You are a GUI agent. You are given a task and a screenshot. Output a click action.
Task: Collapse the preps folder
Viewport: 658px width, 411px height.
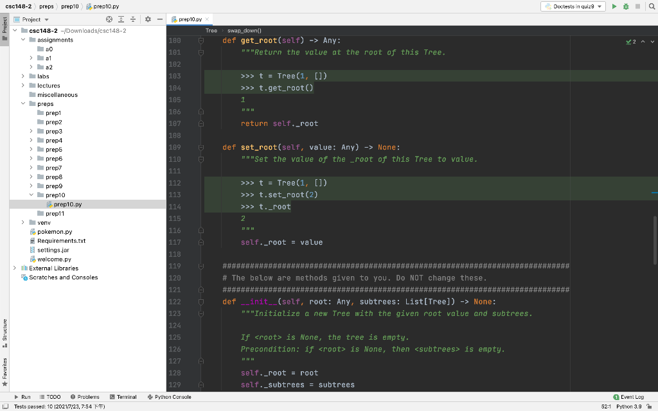point(23,103)
